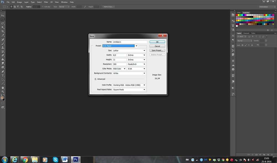Select the Type tool
The image size is (277, 163).
click(3, 76)
